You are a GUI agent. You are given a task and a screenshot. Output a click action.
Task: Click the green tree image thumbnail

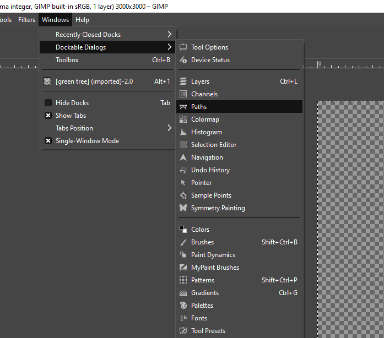click(47, 81)
